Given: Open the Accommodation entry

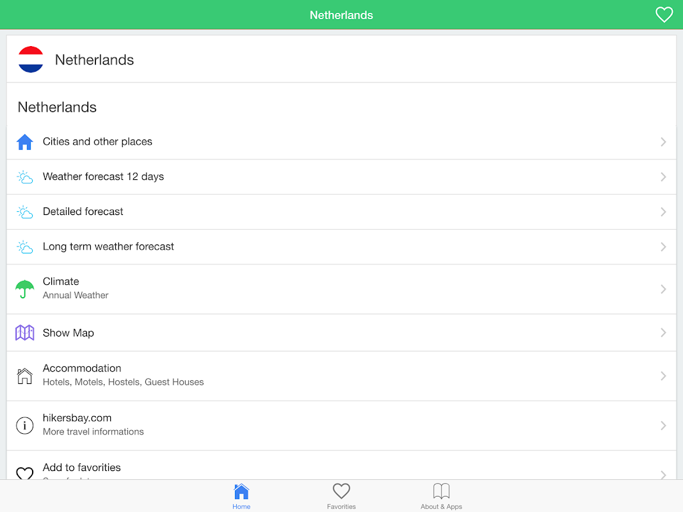Looking at the screenshot, I should tap(342, 376).
